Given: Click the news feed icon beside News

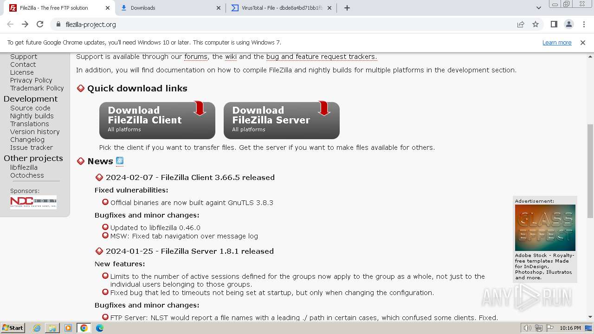Looking at the screenshot, I should (120, 161).
